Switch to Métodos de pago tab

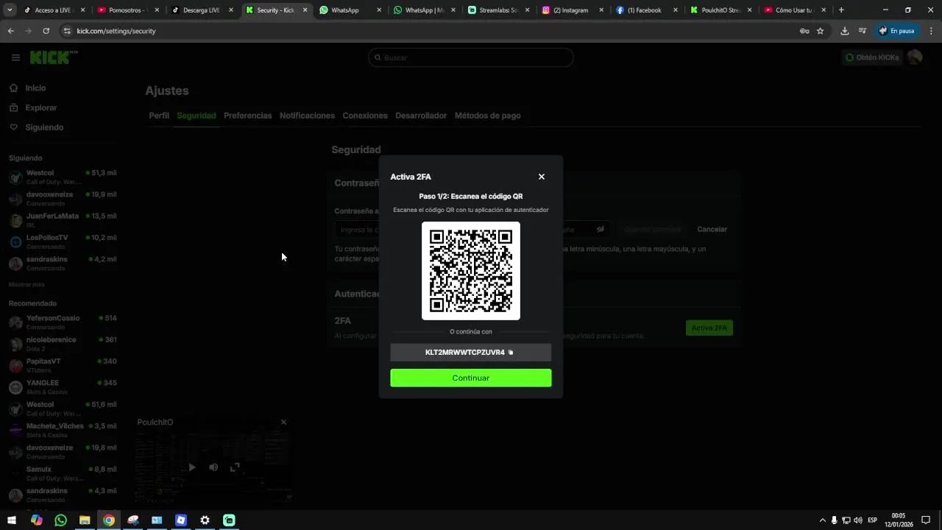click(487, 116)
